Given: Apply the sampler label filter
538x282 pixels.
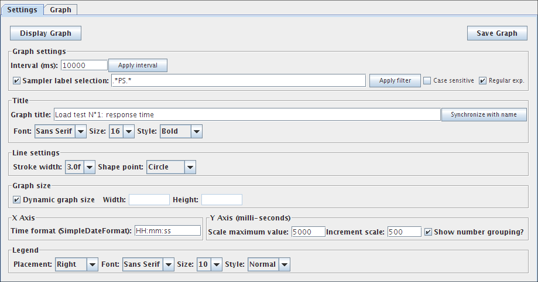Looking at the screenshot, I should [x=395, y=80].
